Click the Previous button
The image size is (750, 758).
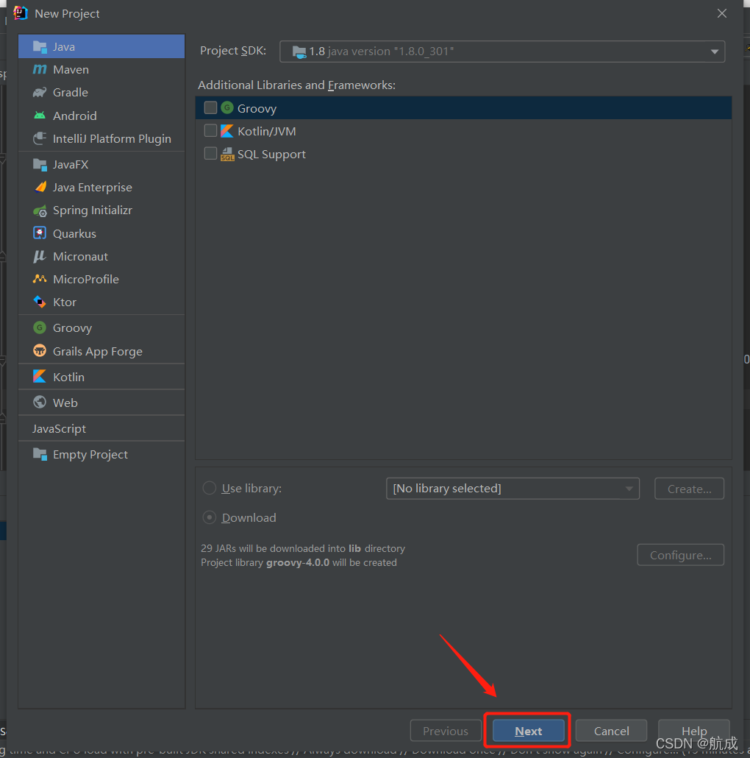point(446,731)
